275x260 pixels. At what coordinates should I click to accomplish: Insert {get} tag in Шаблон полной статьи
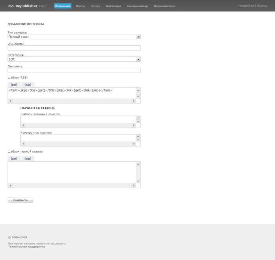coord(14,159)
